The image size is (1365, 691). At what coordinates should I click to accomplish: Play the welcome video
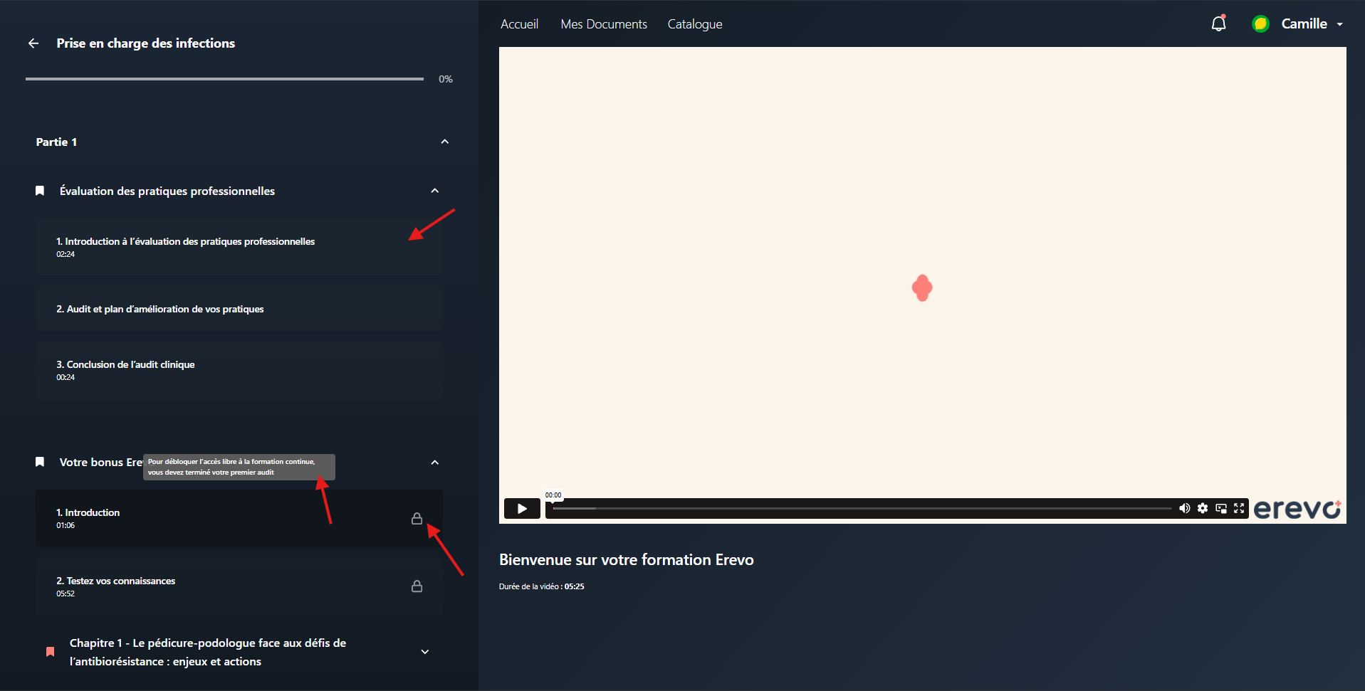(522, 508)
